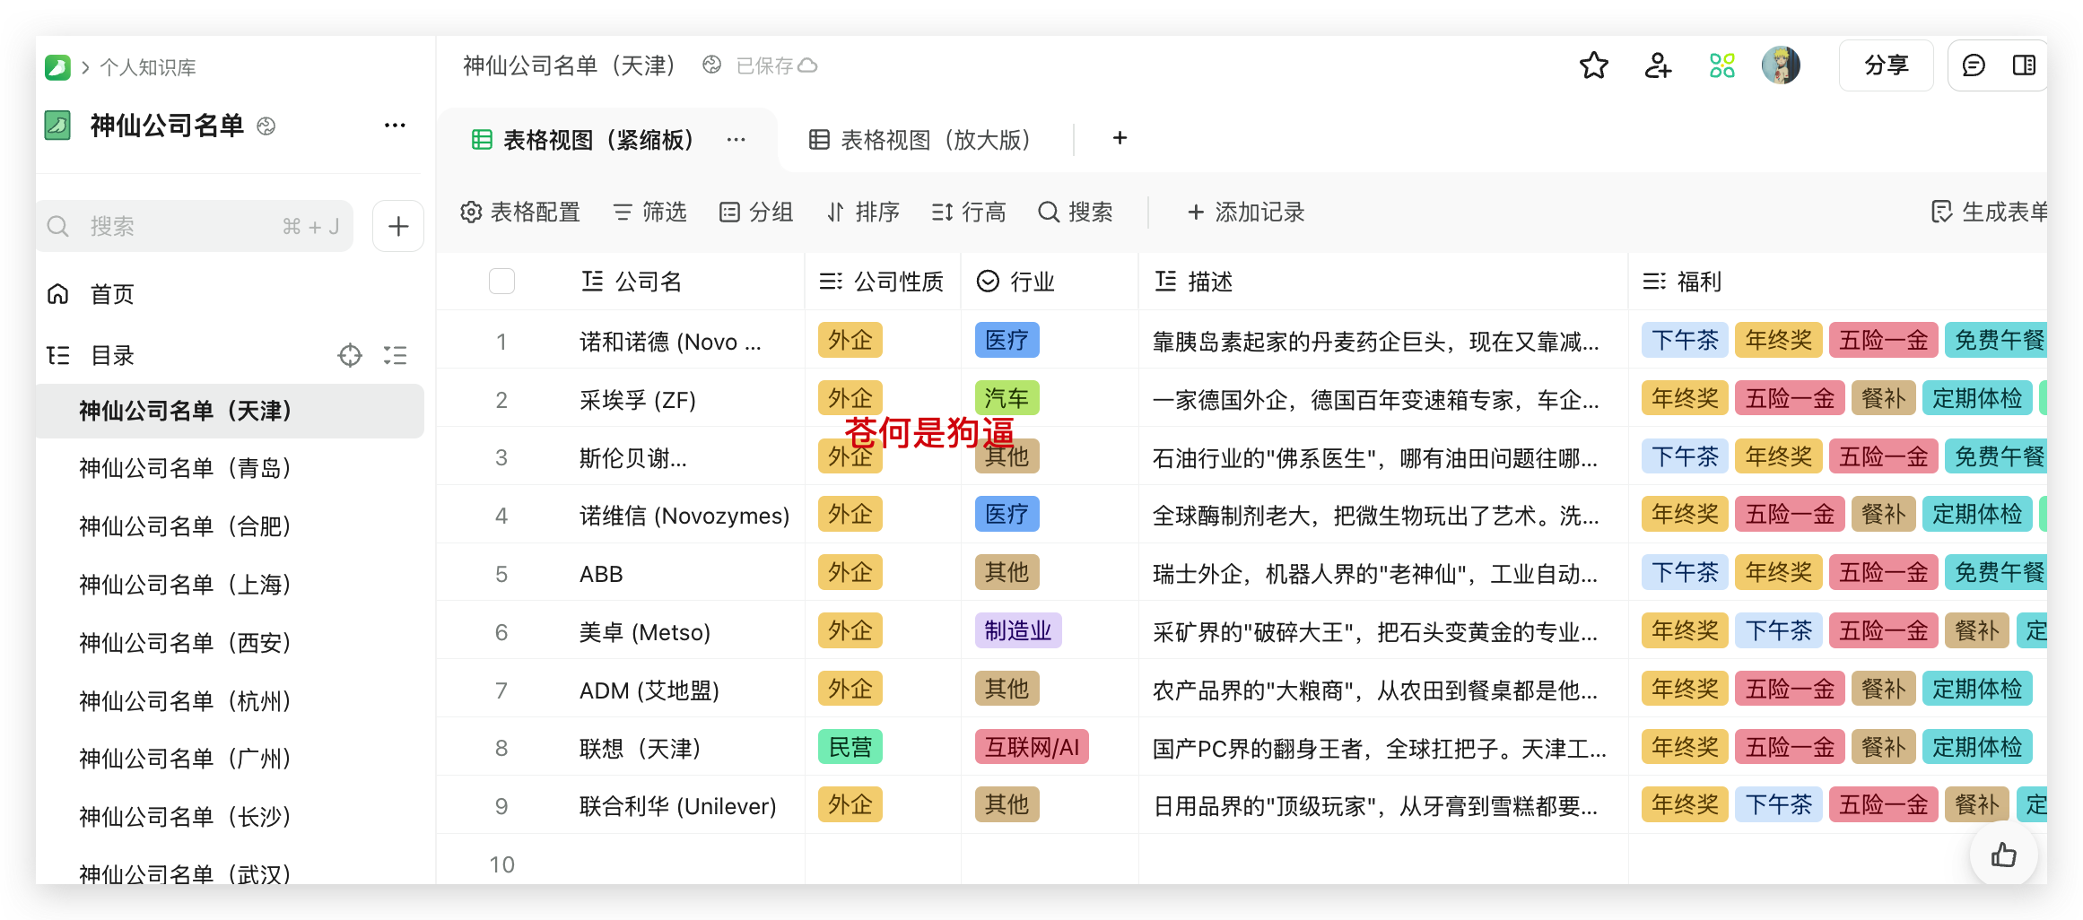Click the thumbs-up feedback button

(x=2004, y=855)
